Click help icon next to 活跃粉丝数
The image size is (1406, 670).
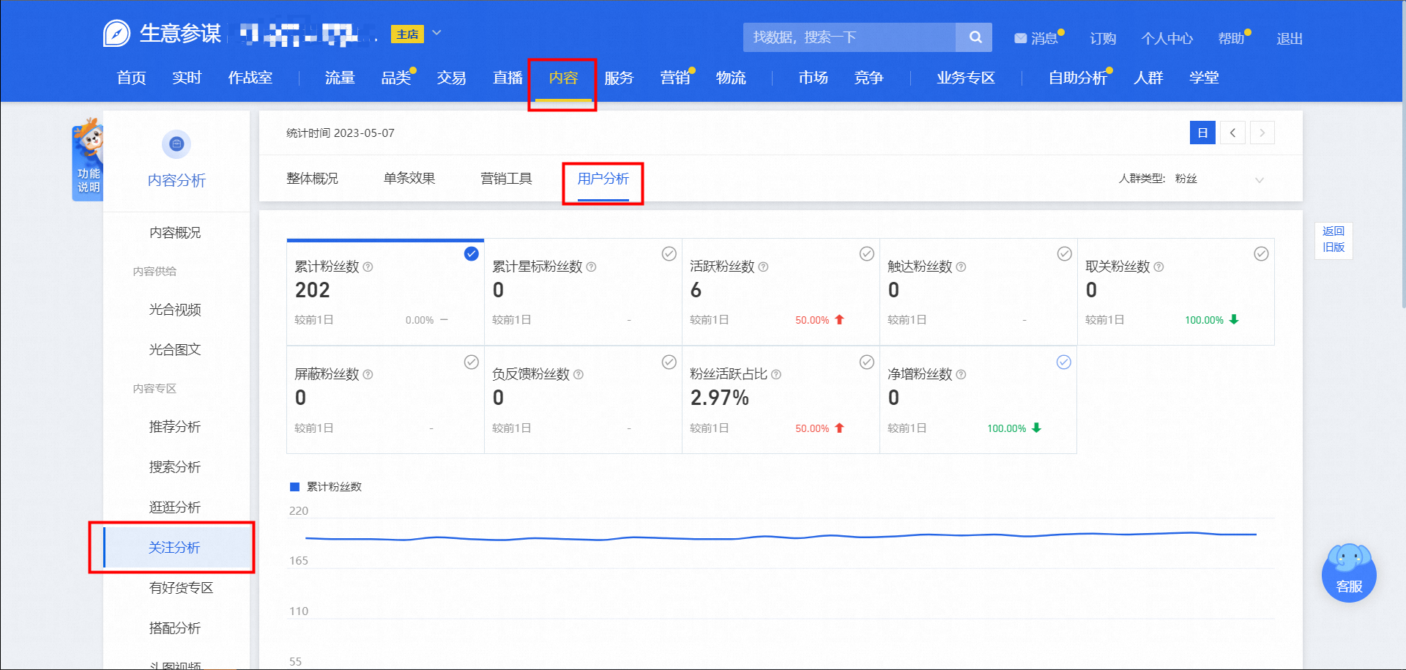[763, 267]
